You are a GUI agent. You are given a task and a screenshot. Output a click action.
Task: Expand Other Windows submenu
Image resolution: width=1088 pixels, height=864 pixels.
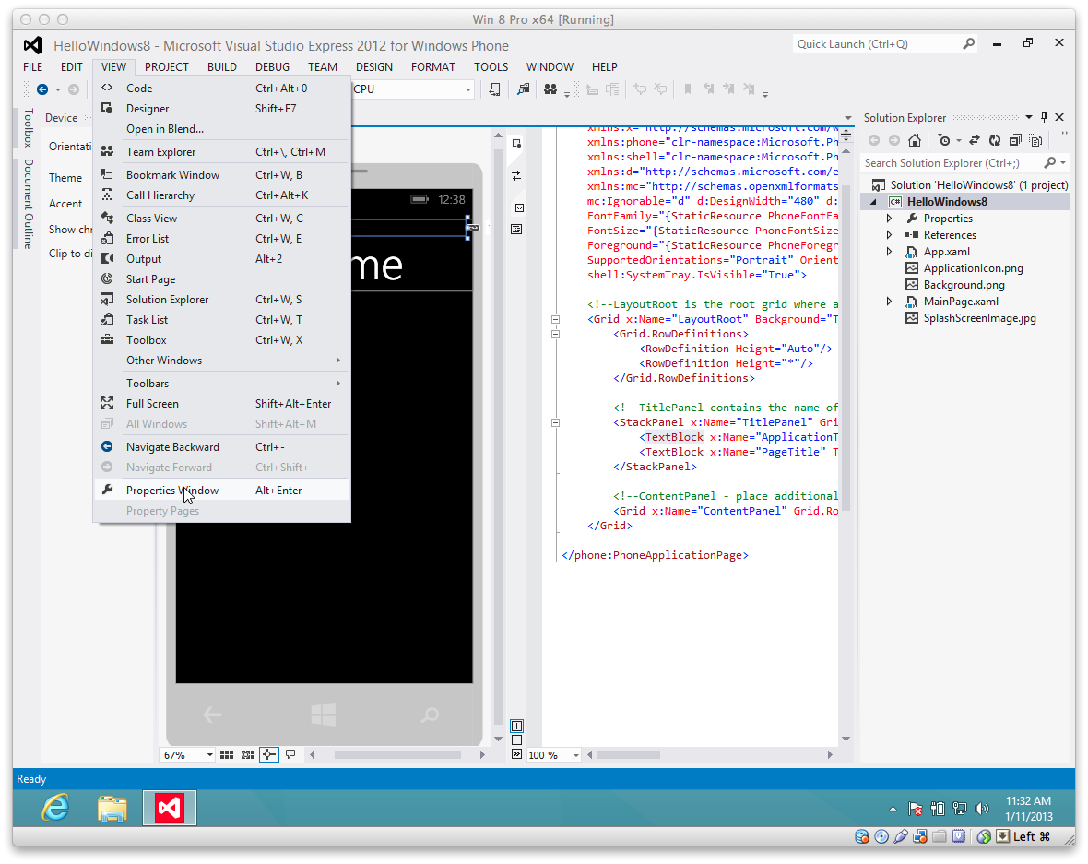[x=221, y=361]
